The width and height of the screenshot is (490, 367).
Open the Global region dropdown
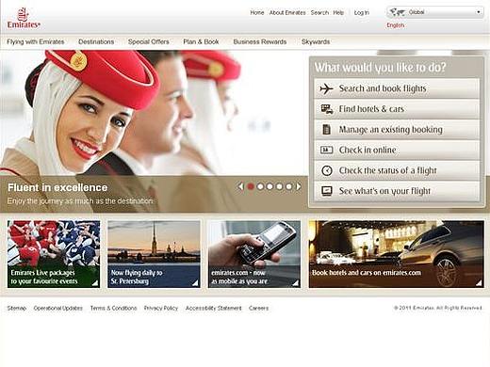435,12
